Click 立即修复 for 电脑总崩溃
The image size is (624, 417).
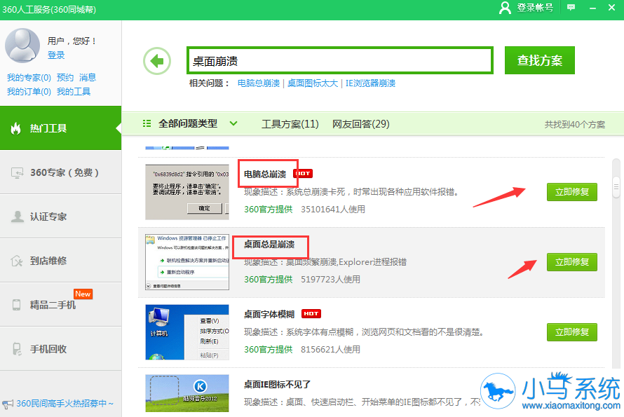click(x=572, y=192)
